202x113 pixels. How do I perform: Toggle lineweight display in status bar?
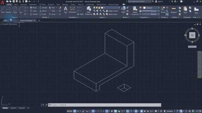[112, 111]
